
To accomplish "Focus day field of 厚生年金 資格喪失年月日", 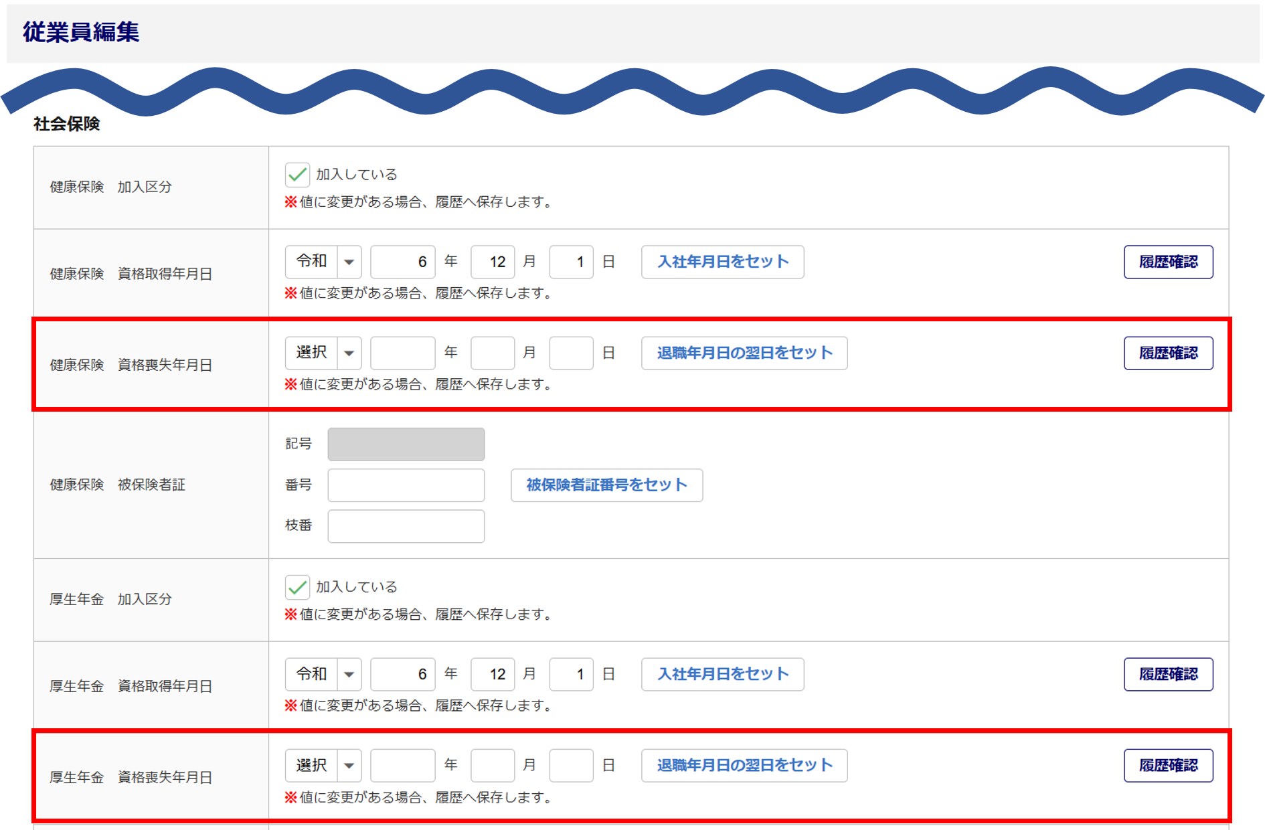I will 572,765.
